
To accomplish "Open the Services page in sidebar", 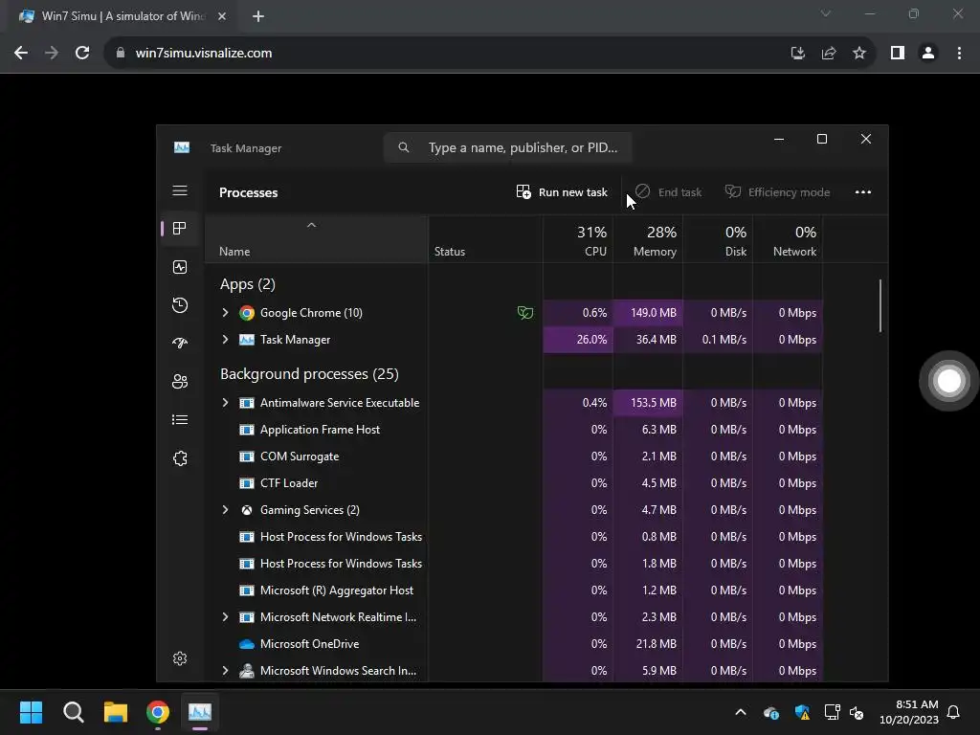I will click(180, 458).
